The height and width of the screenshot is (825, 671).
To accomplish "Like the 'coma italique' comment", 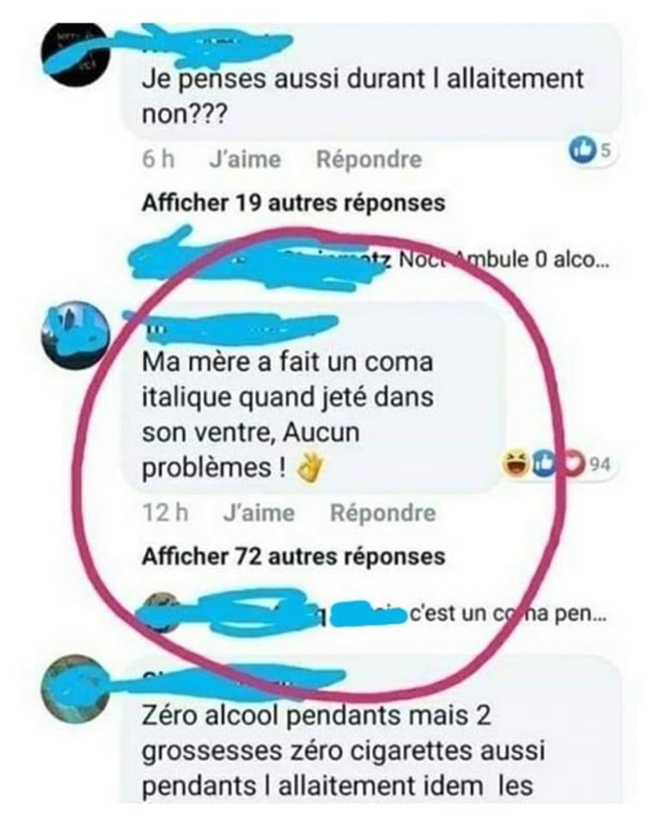I will coord(259,513).
